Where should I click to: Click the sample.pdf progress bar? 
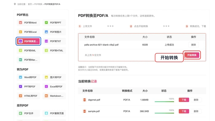tap(164, 113)
